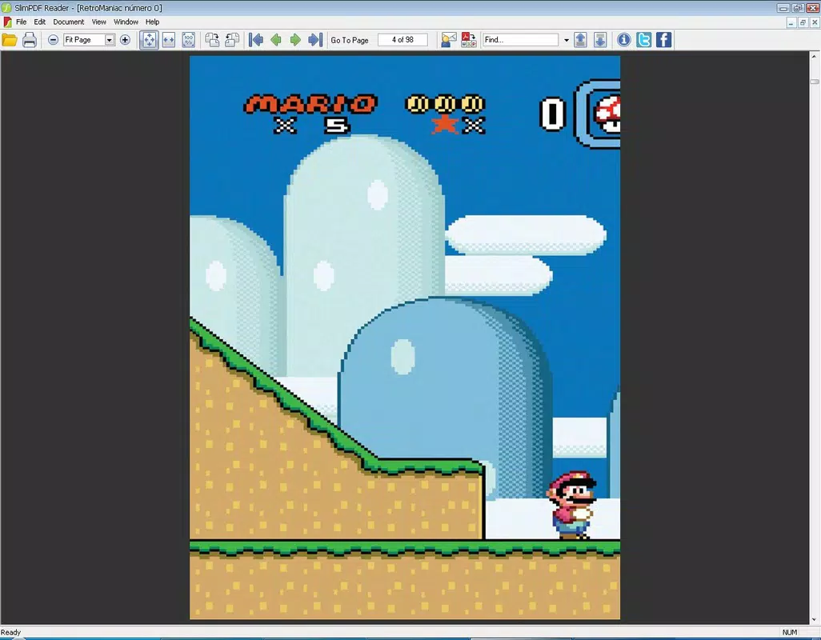Click the vertical scrollbar down arrow
This screenshot has height=640, width=821.
(x=814, y=619)
